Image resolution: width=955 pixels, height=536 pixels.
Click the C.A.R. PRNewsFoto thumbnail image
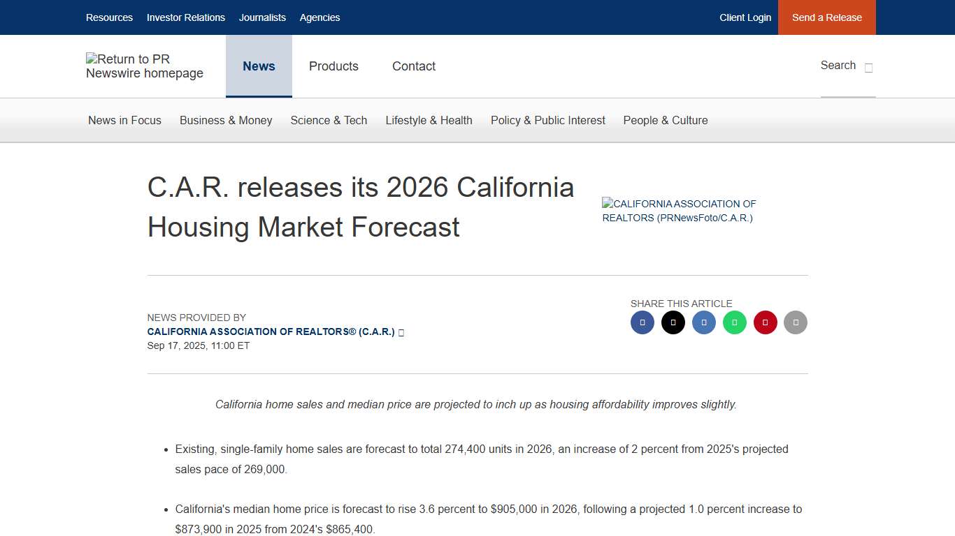(679, 211)
